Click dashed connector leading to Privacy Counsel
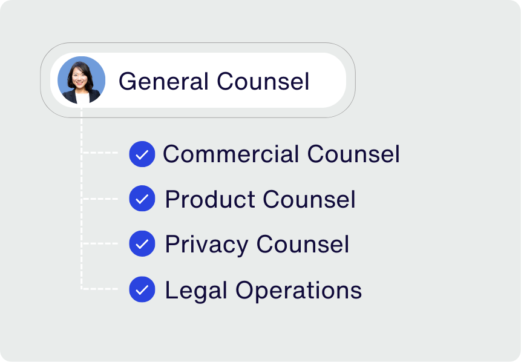Viewport: 521px width, 362px height. [x=100, y=244]
